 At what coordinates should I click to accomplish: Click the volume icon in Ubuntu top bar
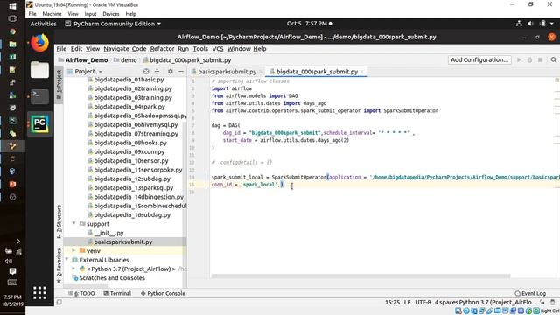(531, 24)
